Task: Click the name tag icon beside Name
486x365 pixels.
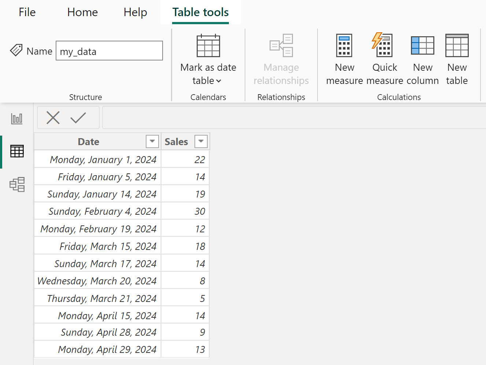Action: tap(16, 50)
